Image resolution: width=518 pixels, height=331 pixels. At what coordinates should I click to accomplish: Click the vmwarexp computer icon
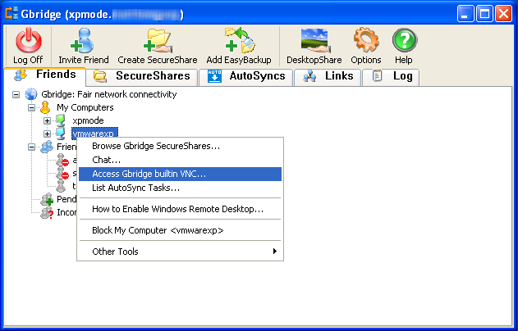pos(61,134)
